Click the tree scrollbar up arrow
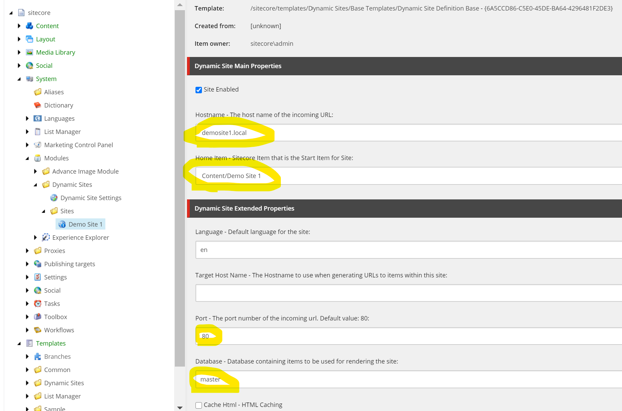 click(x=180, y=5)
